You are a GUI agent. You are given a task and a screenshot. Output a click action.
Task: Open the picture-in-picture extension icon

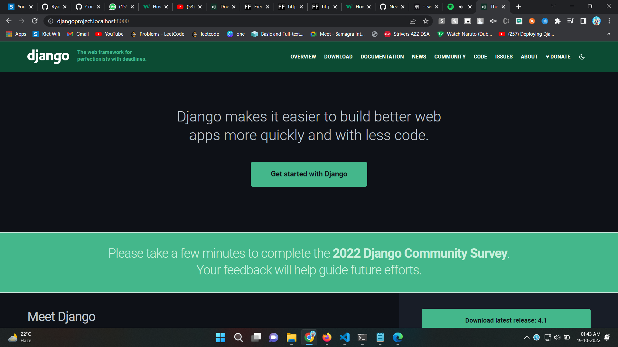467,21
